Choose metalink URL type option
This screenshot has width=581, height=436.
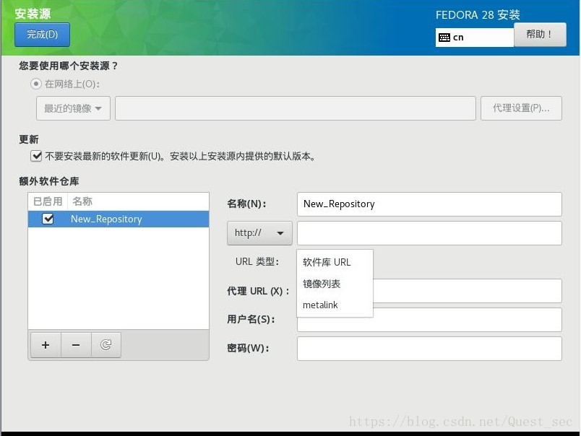tap(335, 305)
